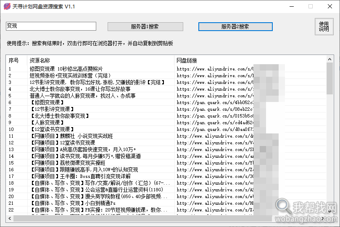Click the search keyword input field

51,26
